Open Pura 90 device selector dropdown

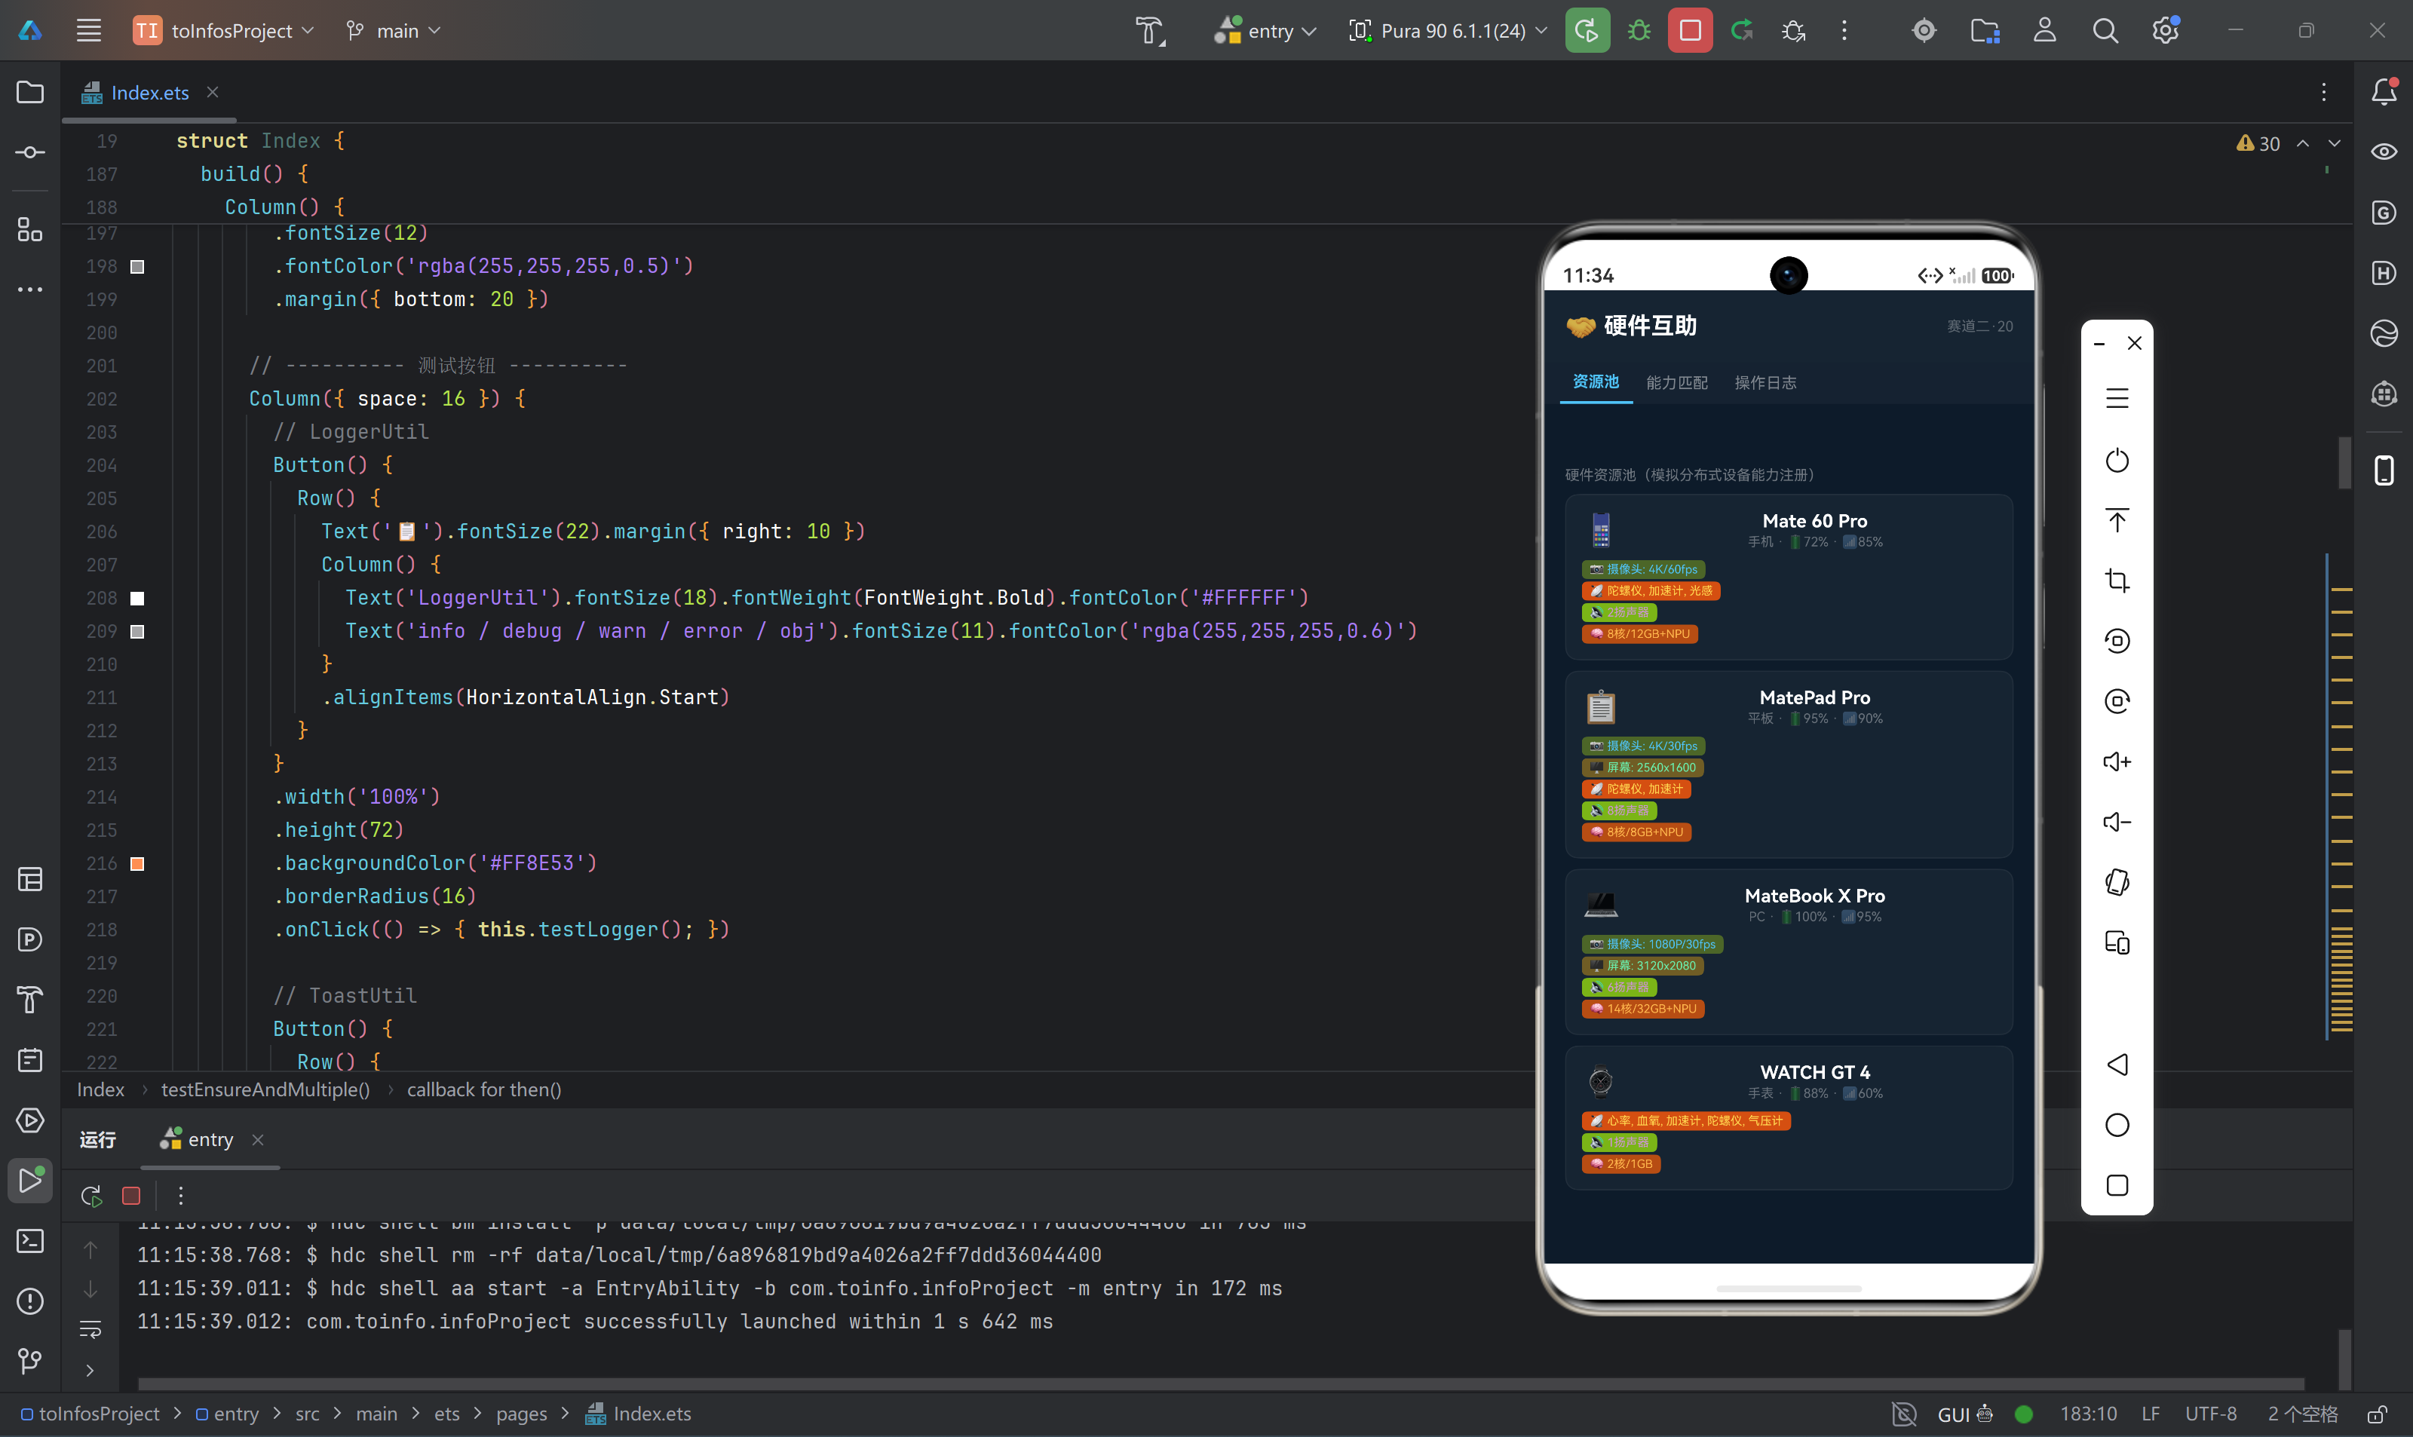coord(1449,31)
